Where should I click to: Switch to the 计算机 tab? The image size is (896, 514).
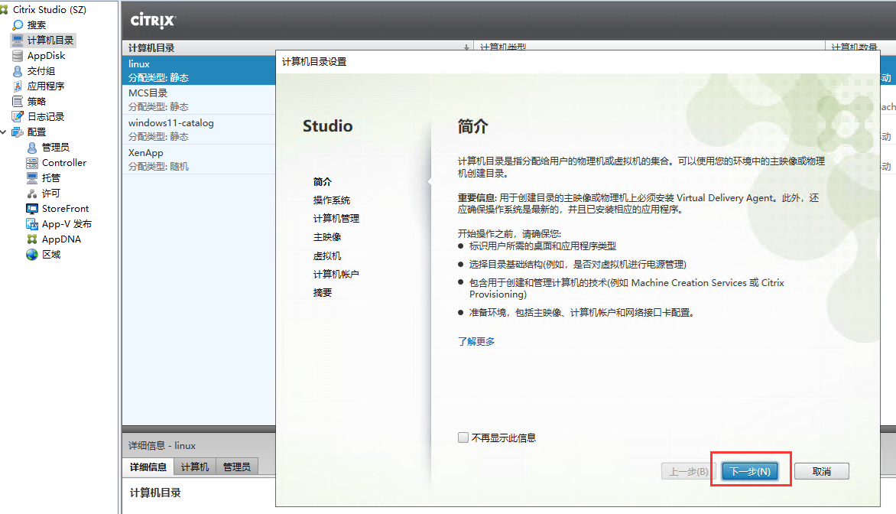[194, 466]
